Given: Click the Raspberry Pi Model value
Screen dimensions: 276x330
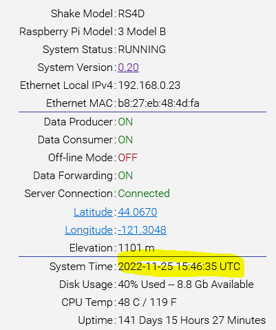Looking at the screenshot, I should [x=142, y=32].
